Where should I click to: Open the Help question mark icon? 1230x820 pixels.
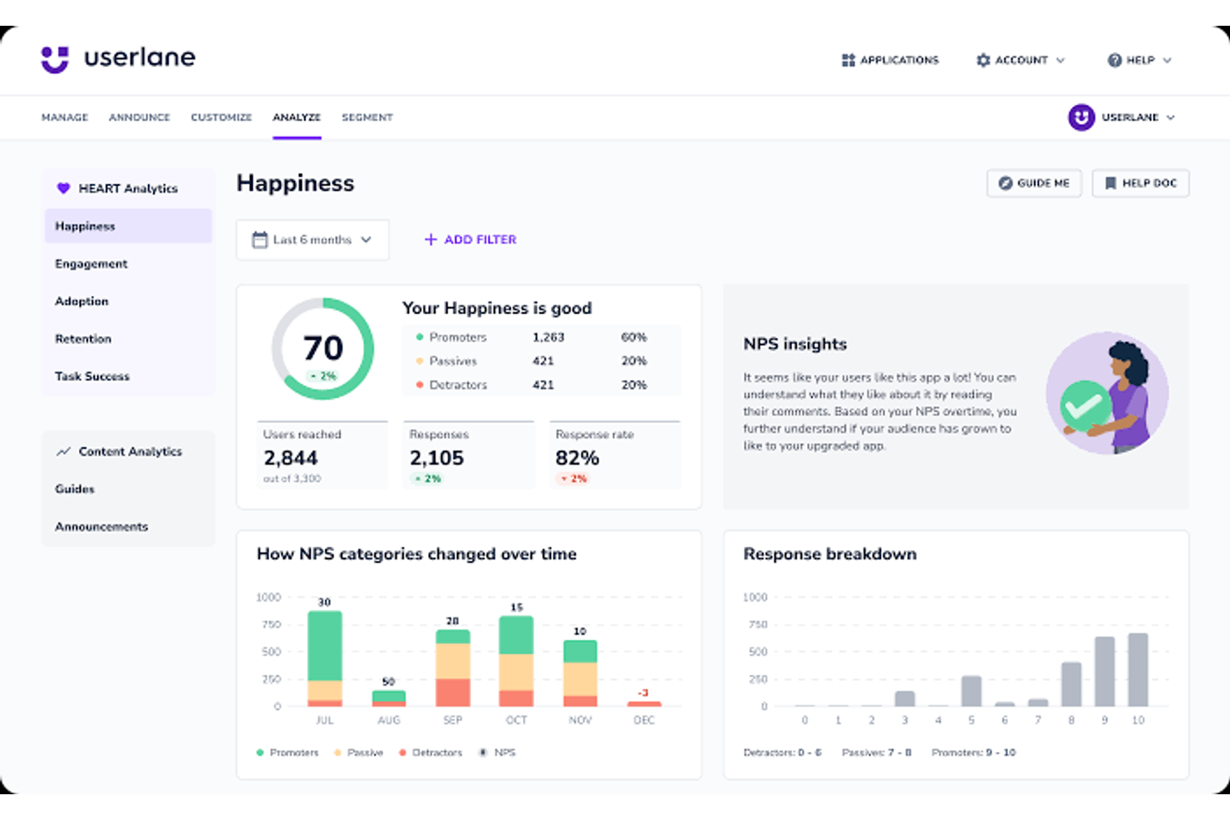coord(1114,60)
